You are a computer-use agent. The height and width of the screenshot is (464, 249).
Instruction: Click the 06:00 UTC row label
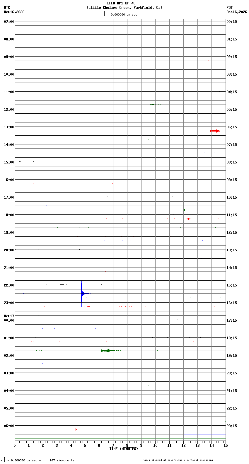pyautogui.click(x=9, y=426)
